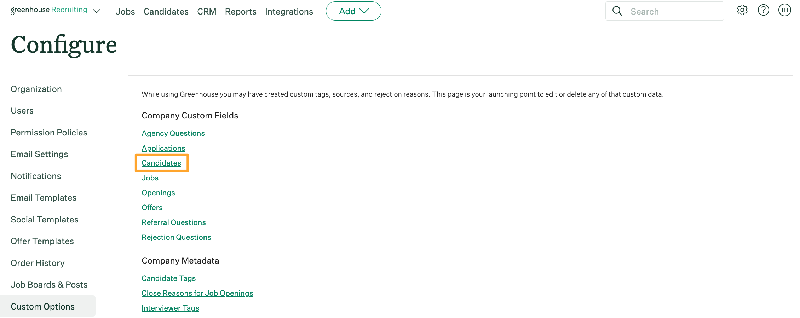The image size is (800, 318).
Task: Select Users in the sidebar
Action: click(22, 111)
